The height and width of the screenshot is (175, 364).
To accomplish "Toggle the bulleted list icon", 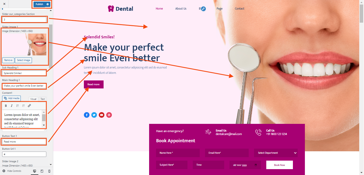I will point(18,106).
